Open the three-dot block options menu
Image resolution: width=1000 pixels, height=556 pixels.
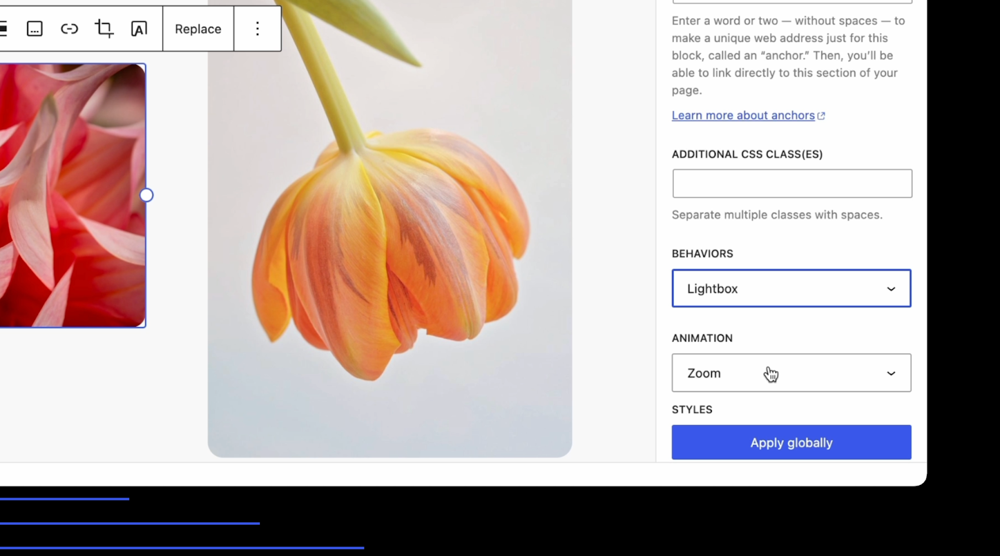(x=257, y=29)
